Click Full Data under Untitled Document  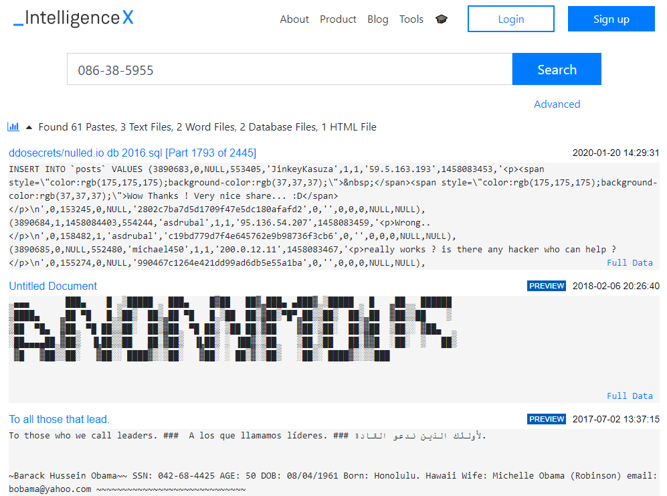point(630,396)
